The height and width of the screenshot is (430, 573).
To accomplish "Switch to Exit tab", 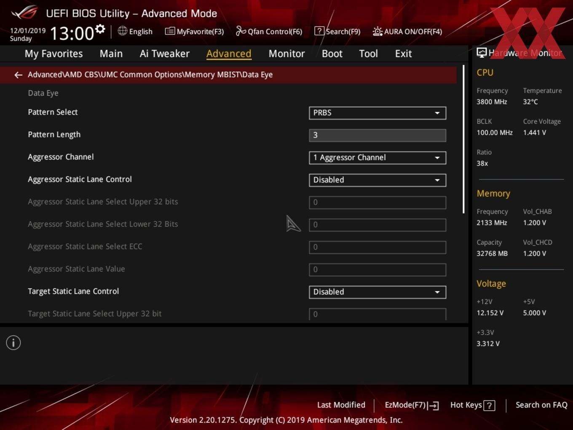I will [x=403, y=54].
